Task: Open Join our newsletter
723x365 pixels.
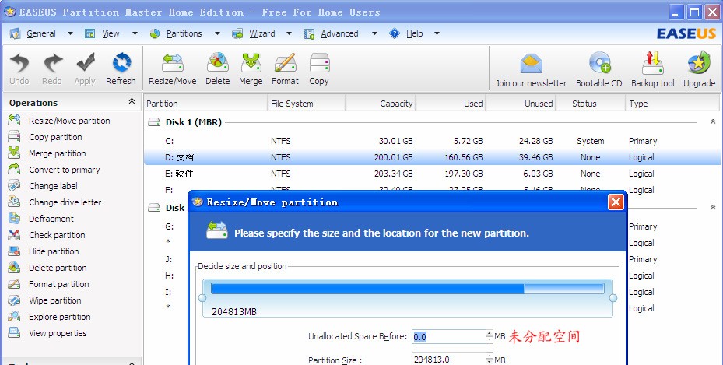Action: (x=532, y=69)
